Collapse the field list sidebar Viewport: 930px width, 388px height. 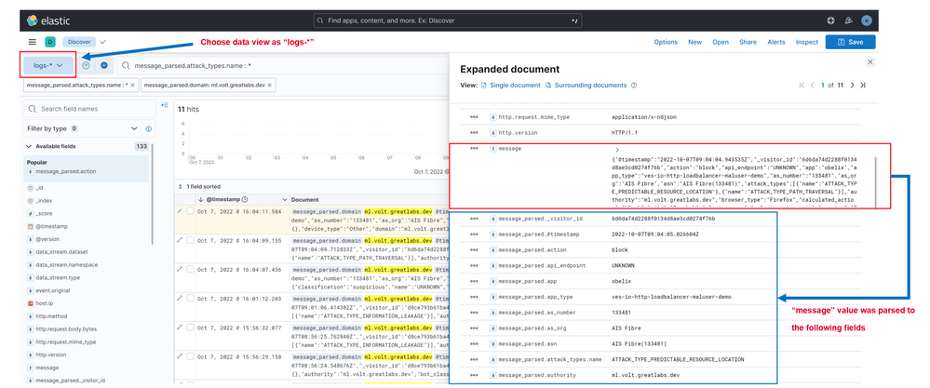165,105
